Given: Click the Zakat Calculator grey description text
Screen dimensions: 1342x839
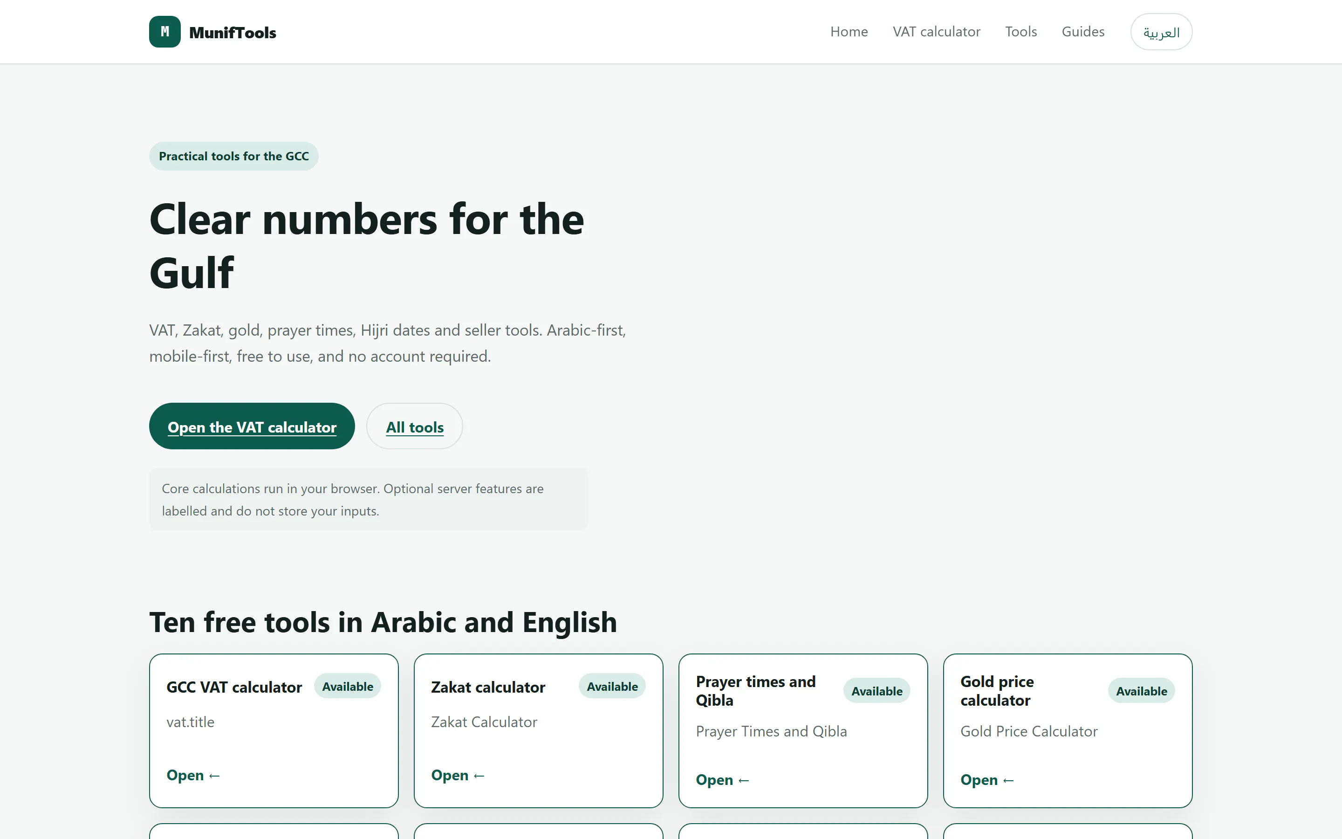Looking at the screenshot, I should coord(484,722).
